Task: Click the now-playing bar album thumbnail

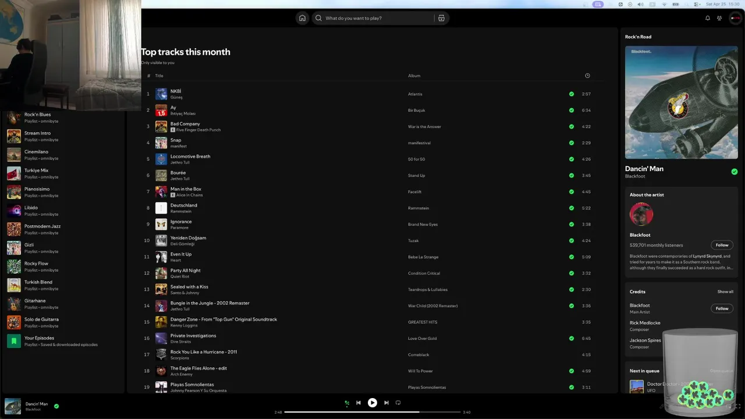Action: 13,406
